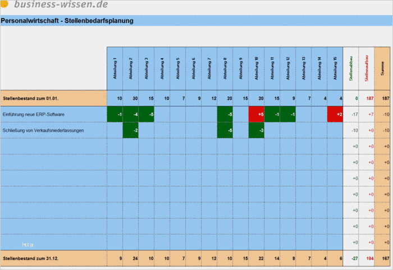
Task: Open the faint http link at bottom left
Action: pos(28,244)
